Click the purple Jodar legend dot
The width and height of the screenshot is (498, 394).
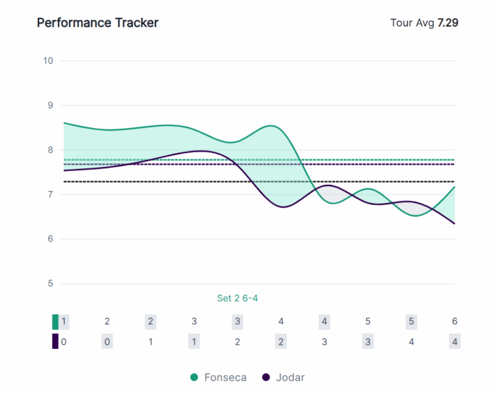[266, 377]
